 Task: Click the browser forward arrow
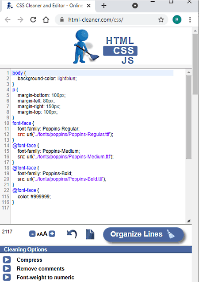(20, 19)
